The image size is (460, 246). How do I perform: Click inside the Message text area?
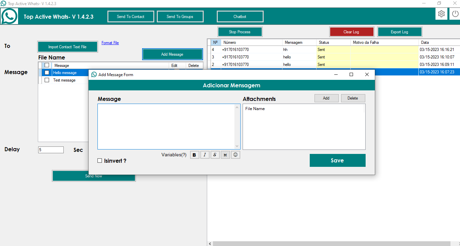[166, 126]
